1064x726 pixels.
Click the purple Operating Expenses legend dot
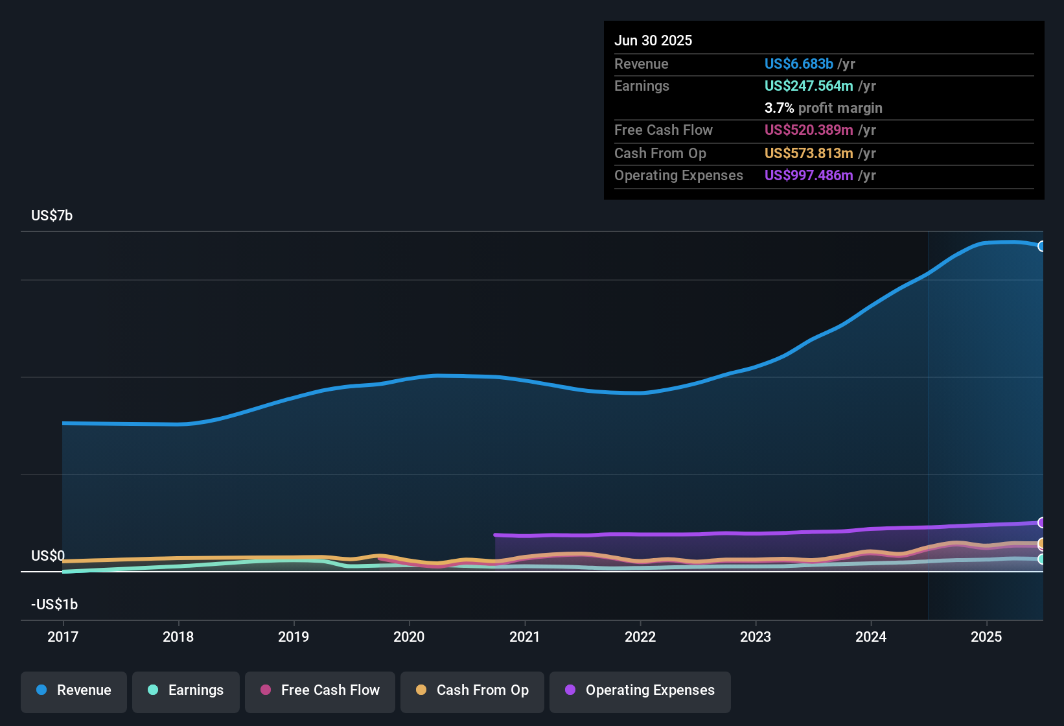(x=569, y=690)
